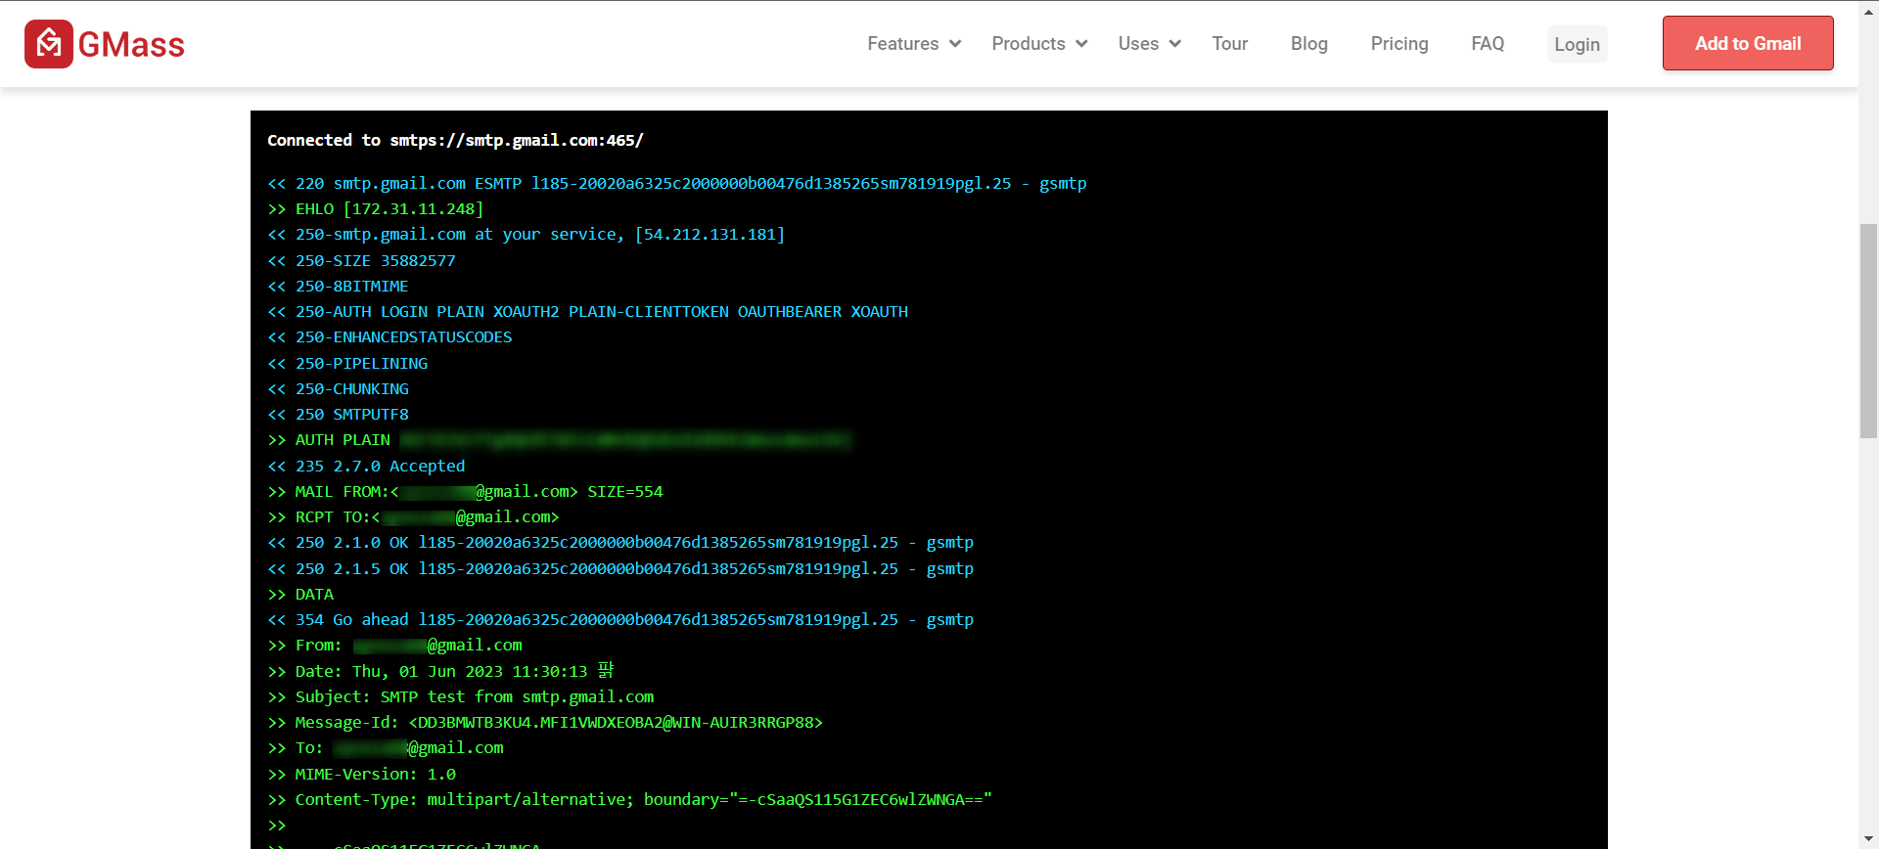The width and height of the screenshot is (1879, 849).
Task: Visit the FAQ page
Action: coord(1487,44)
